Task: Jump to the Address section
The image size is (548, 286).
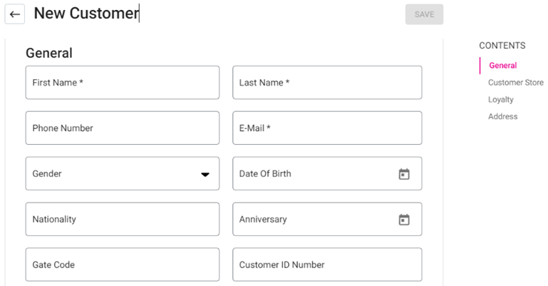Action: tap(503, 116)
